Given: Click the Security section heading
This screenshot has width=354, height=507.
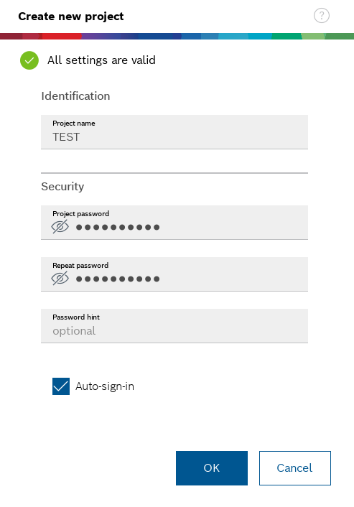Looking at the screenshot, I should pyautogui.click(x=62, y=187).
